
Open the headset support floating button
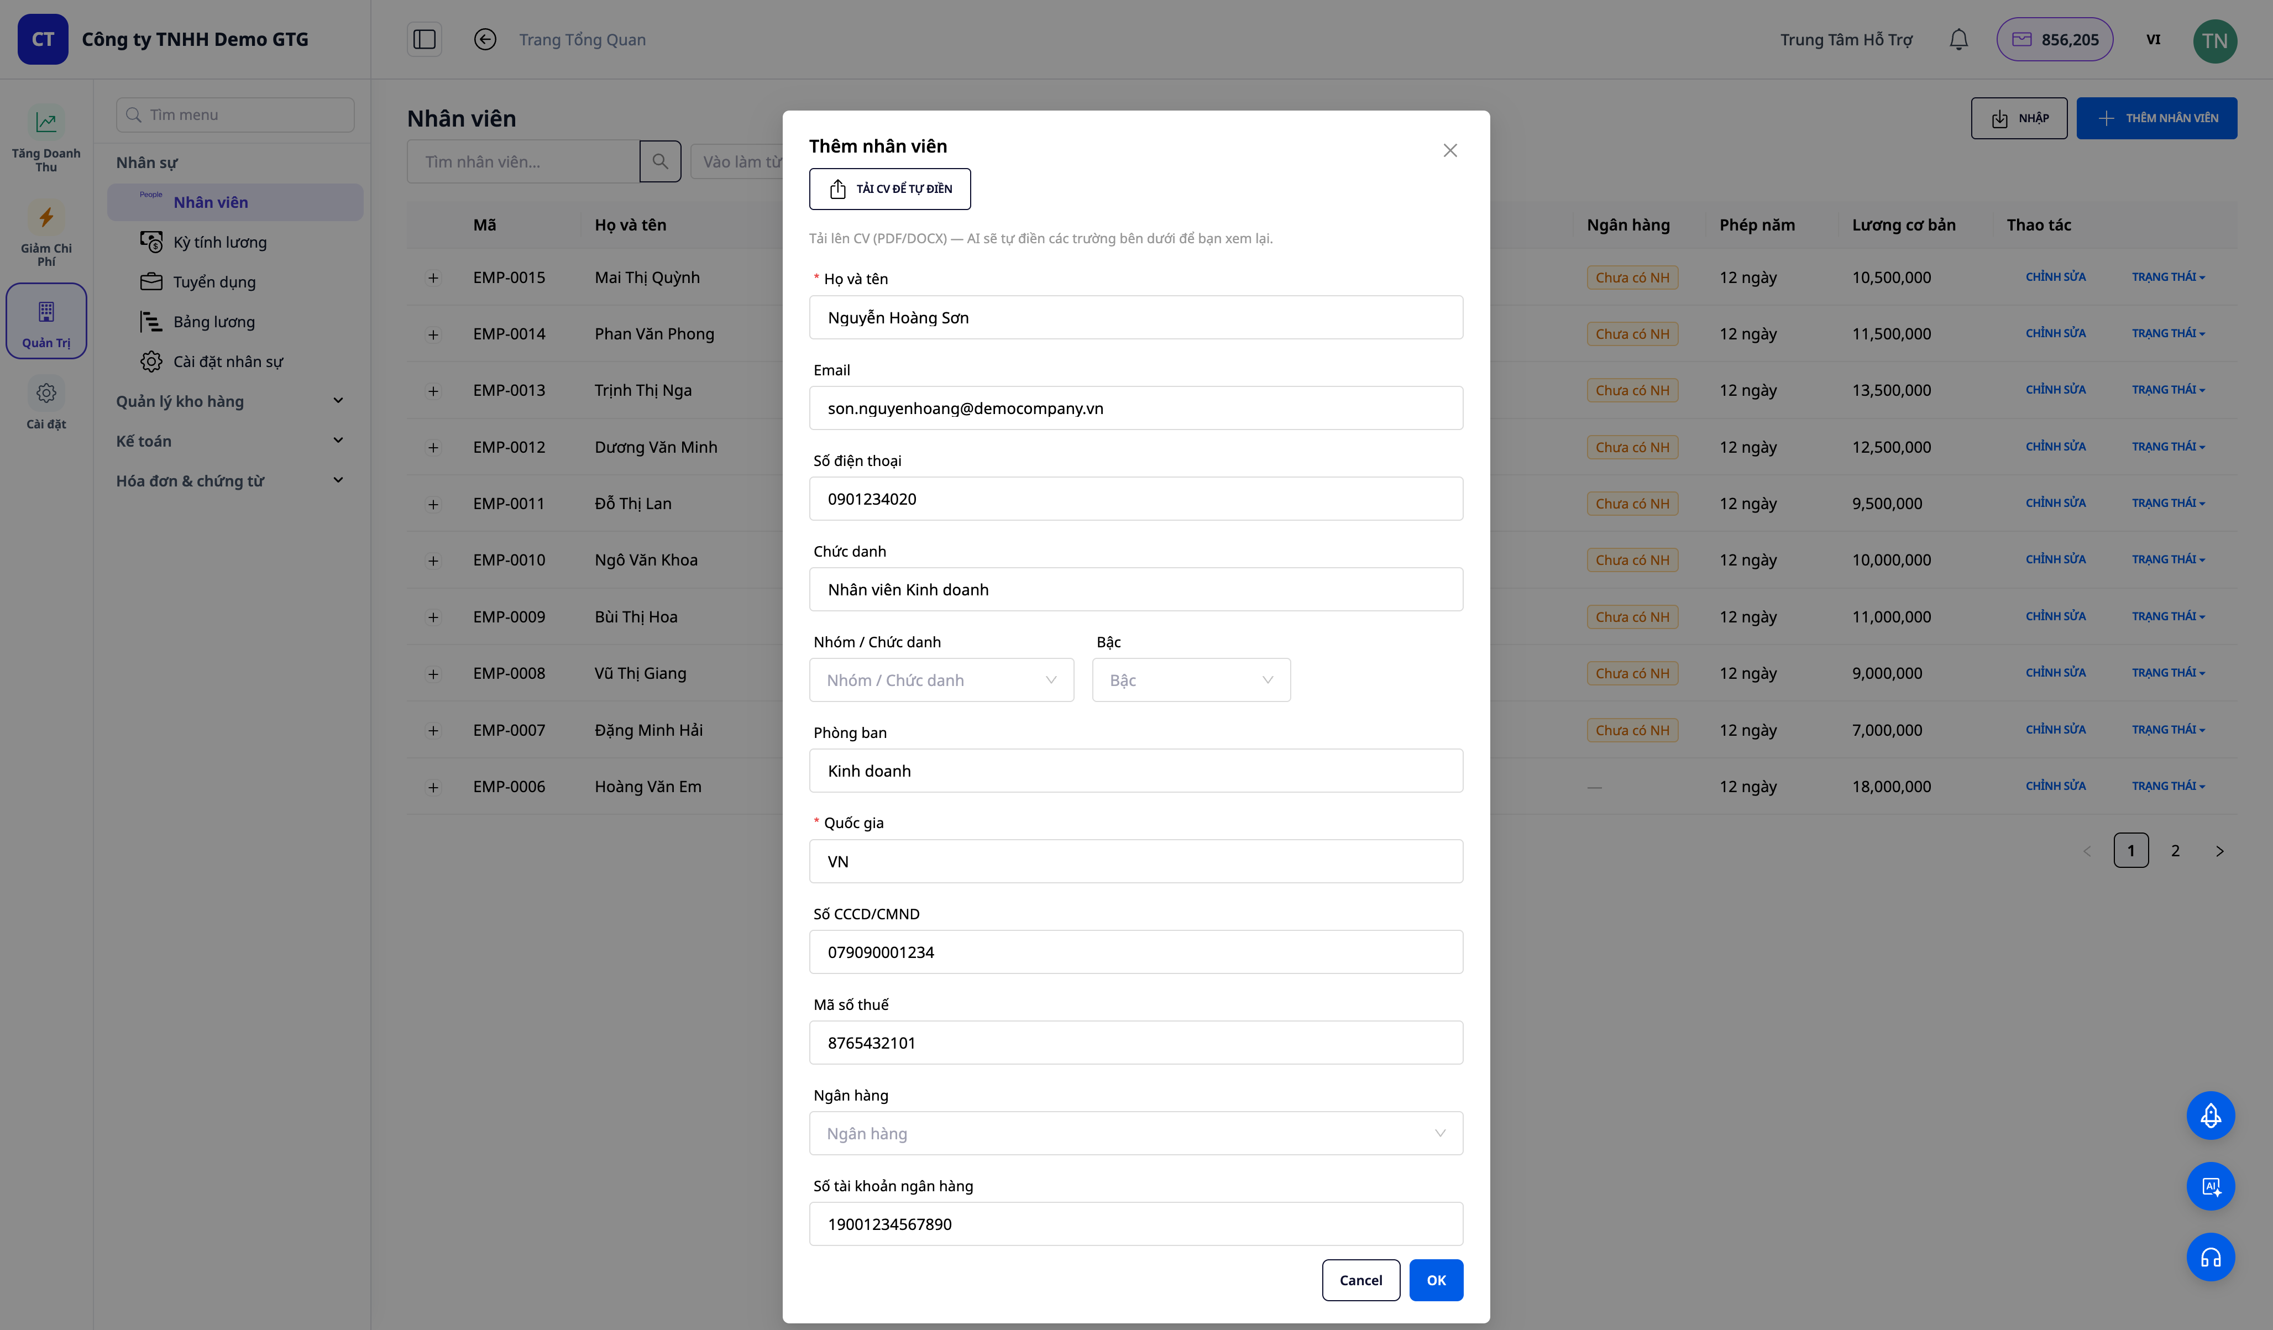pos(2211,1257)
